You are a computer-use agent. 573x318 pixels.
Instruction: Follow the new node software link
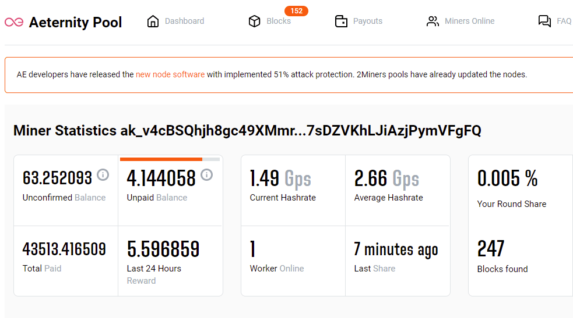pos(170,74)
